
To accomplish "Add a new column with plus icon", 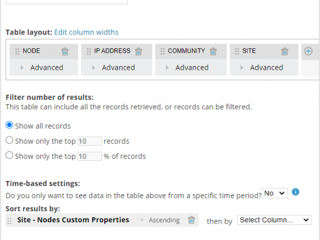I will coord(308,51).
